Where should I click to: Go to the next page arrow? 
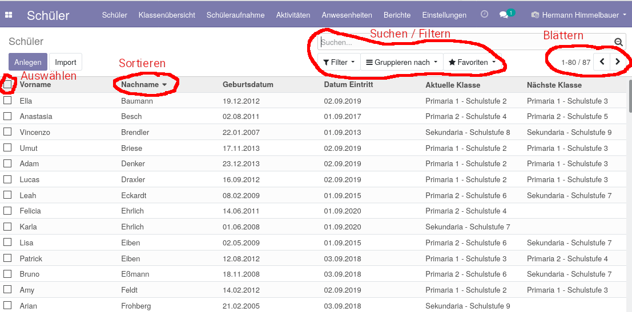coord(618,62)
